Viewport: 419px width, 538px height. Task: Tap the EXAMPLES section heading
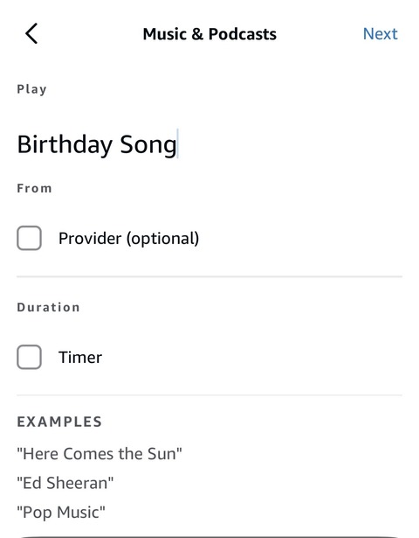pyautogui.click(x=59, y=422)
